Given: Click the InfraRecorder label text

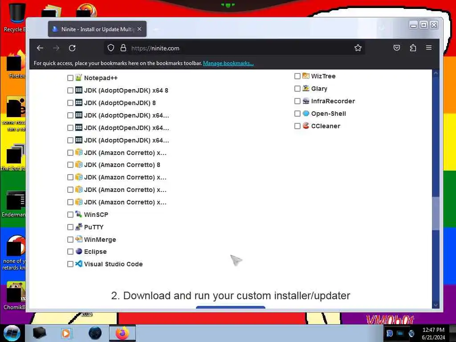Looking at the screenshot, I should click(x=333, y=101).
